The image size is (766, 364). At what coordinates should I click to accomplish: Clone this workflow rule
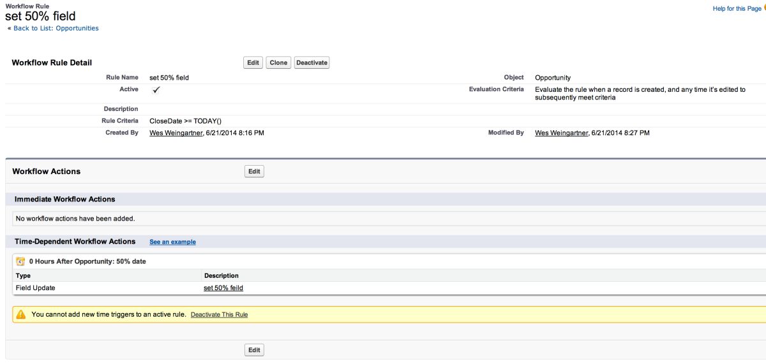click(x=278, y=62)
